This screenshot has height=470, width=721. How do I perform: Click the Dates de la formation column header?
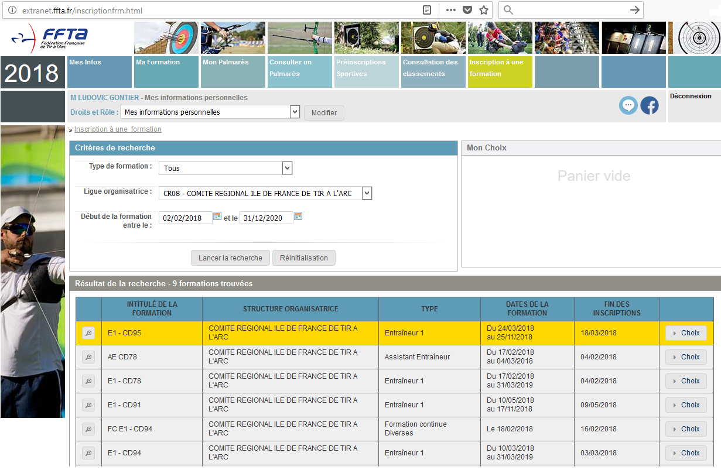527,309
